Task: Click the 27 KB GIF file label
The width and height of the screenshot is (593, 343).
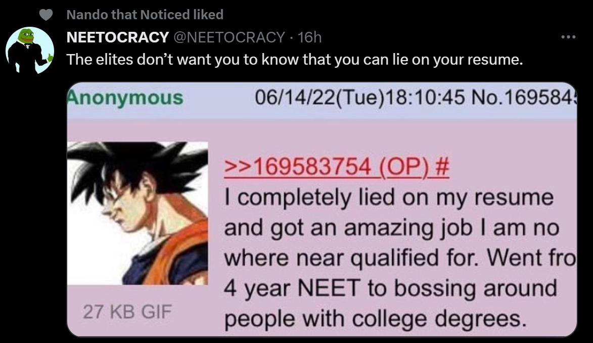Action: [x=127, y=312]
